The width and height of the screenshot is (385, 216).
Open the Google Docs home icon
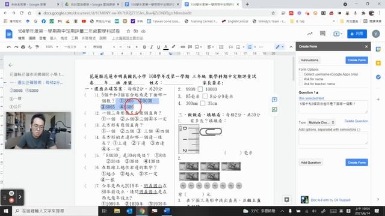(x=9, y=34)
